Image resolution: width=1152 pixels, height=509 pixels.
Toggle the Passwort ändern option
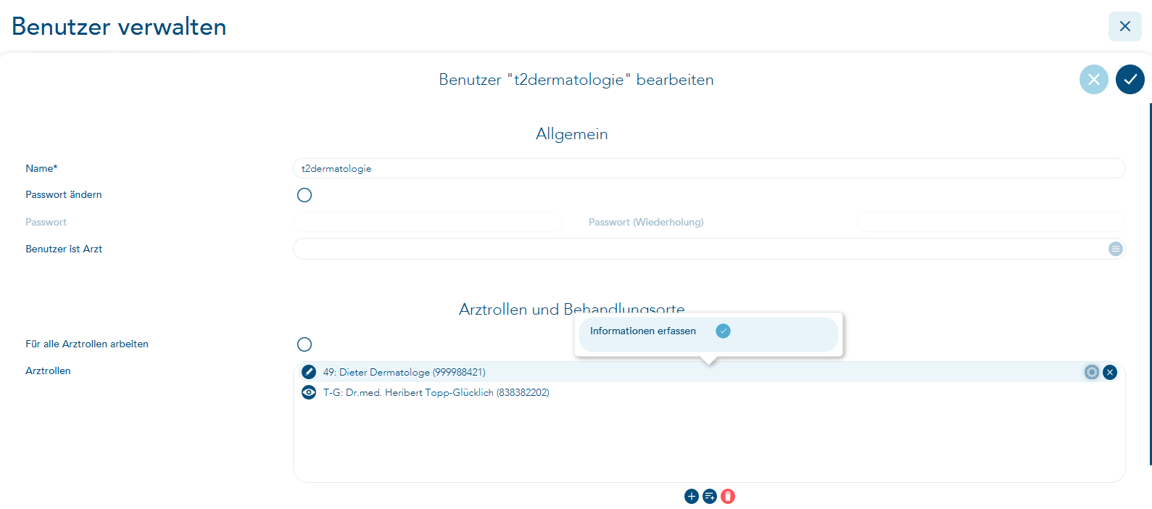tap(304, 195)
